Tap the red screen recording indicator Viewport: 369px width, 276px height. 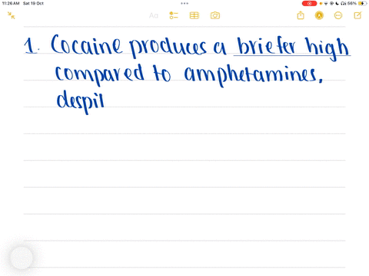point(309,3)
